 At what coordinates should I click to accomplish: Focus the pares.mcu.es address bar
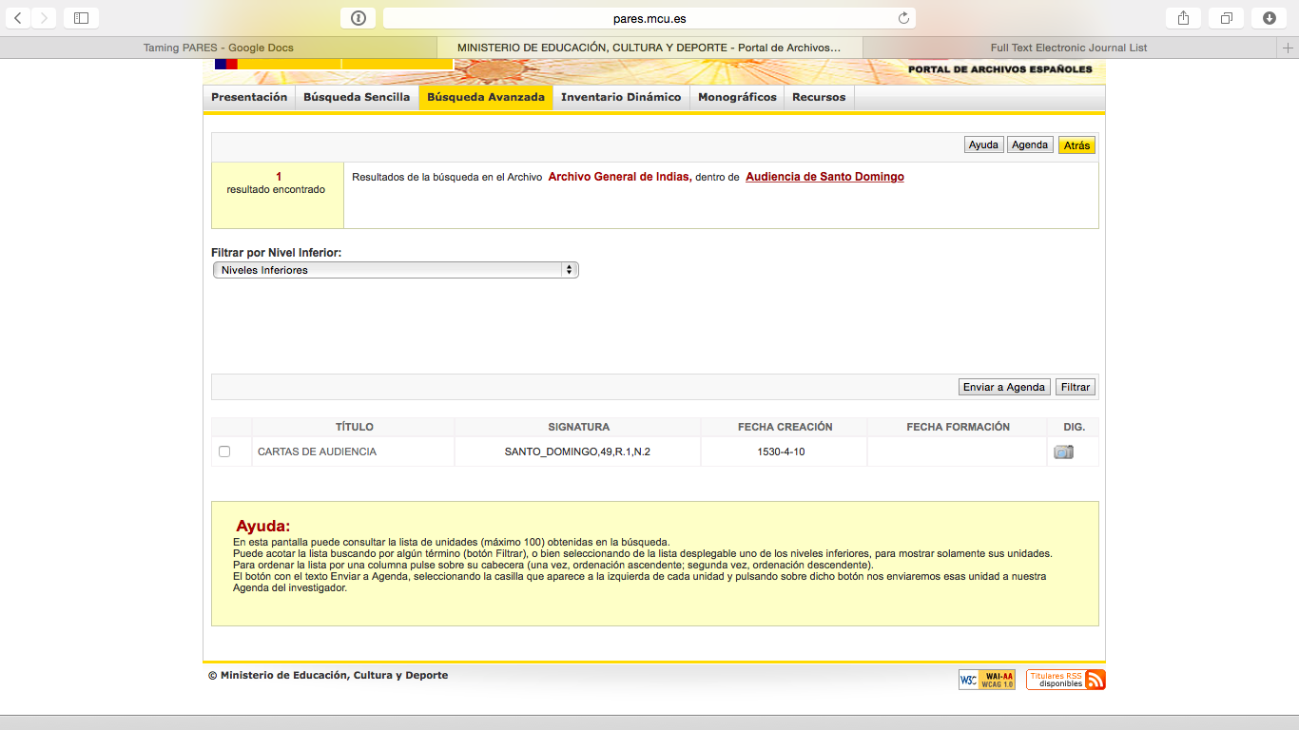[x=649, y=18]
